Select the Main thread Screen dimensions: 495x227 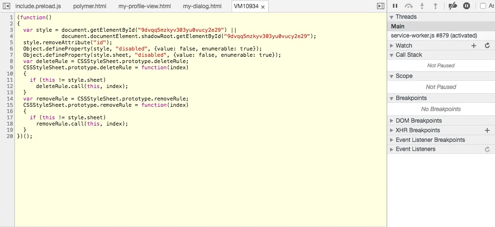click(441, 26)
